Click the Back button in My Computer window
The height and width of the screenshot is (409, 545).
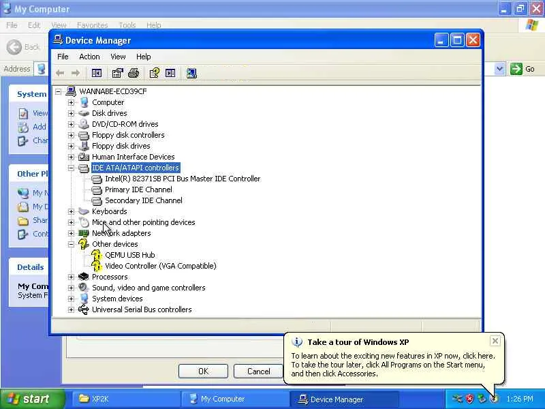(x=23, y=47)
